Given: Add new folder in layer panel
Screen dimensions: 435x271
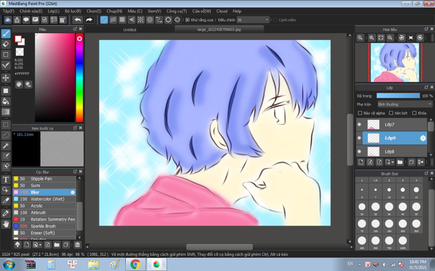Looking at the screenshot, I should [400, 162].
